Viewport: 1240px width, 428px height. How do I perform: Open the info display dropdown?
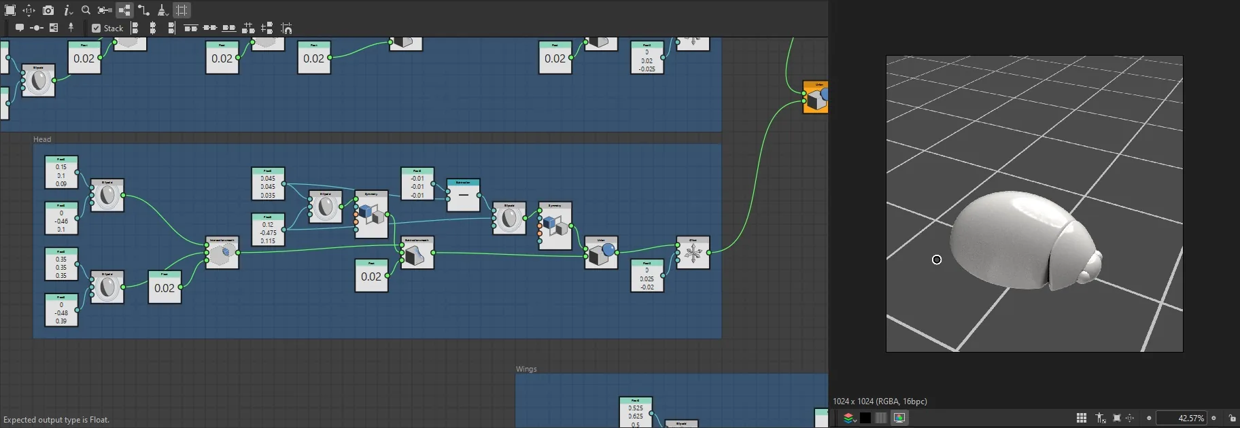[x=67, y=10]
